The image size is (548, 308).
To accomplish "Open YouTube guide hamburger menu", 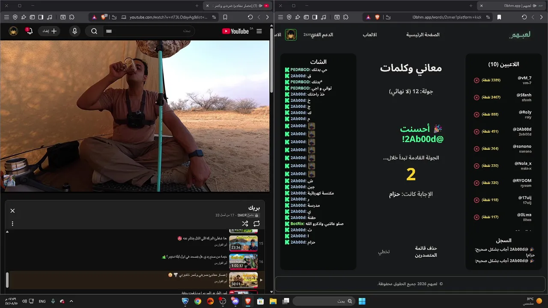I will pyautogui.click(x=259, y=31).
